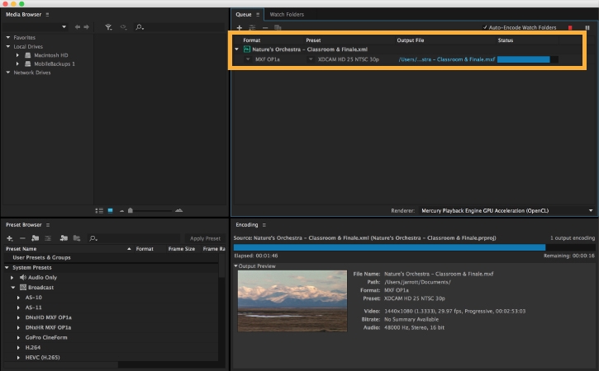This screenshot has width=599, height=371.
Task: Open the MXF OP1a format dropdown
Action: pyautogui.click(x=249, y=59)
